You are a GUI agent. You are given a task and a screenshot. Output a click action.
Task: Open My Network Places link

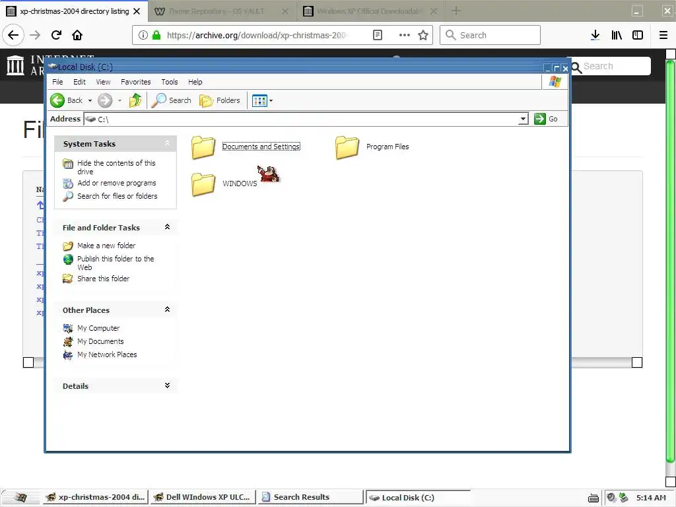tap(107, 355)
